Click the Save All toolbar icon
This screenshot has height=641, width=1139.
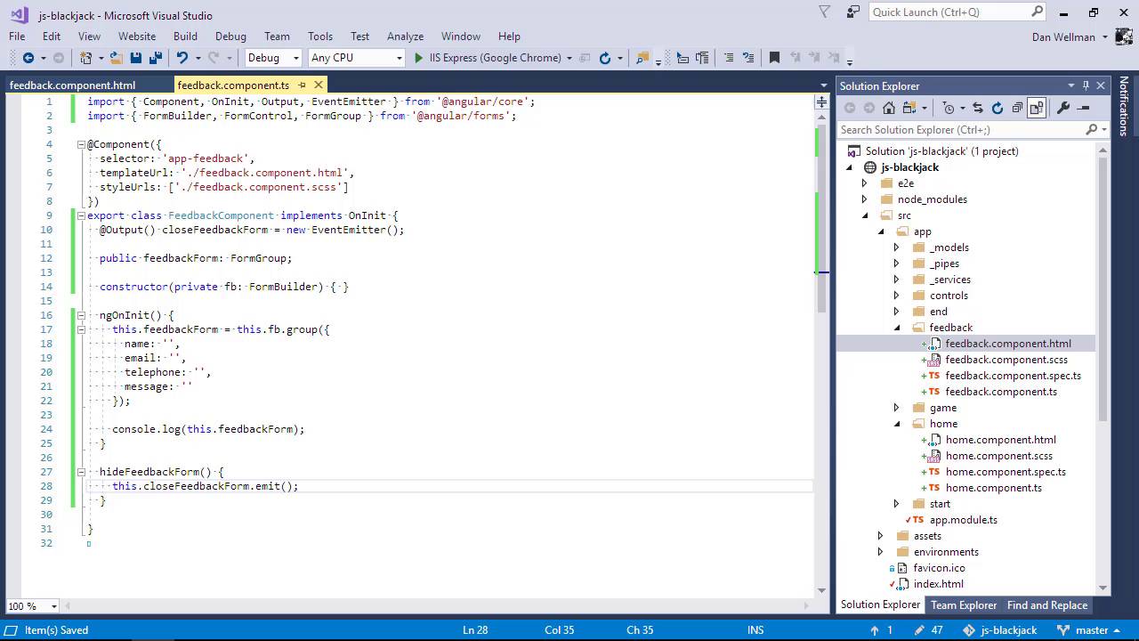point(155,58)
